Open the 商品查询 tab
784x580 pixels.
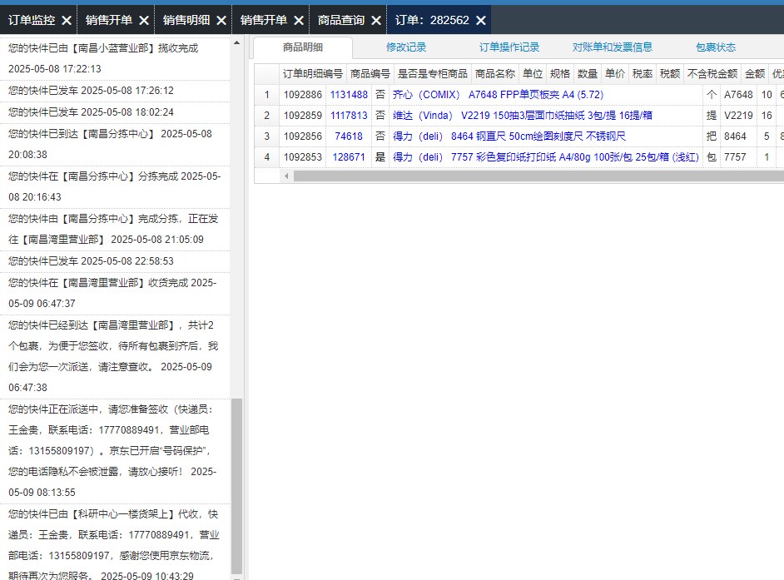pos(341,20)
